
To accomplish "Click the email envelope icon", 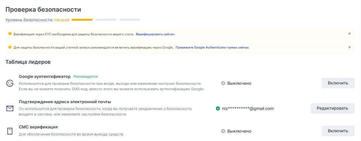I will point(10,108).
